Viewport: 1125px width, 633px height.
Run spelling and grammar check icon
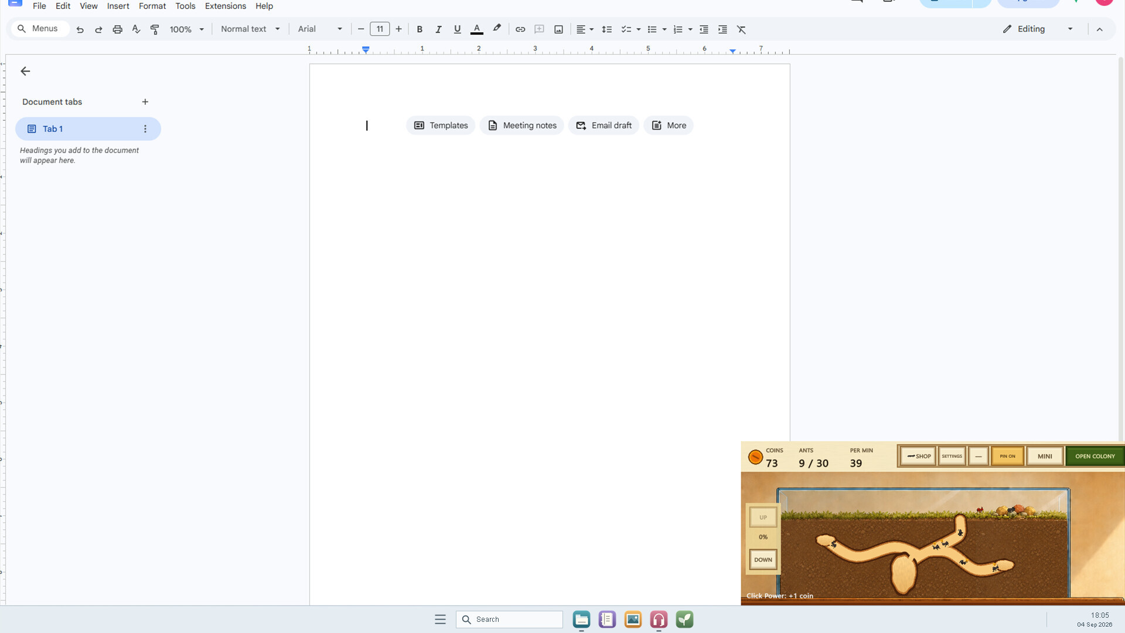point(136,29)
